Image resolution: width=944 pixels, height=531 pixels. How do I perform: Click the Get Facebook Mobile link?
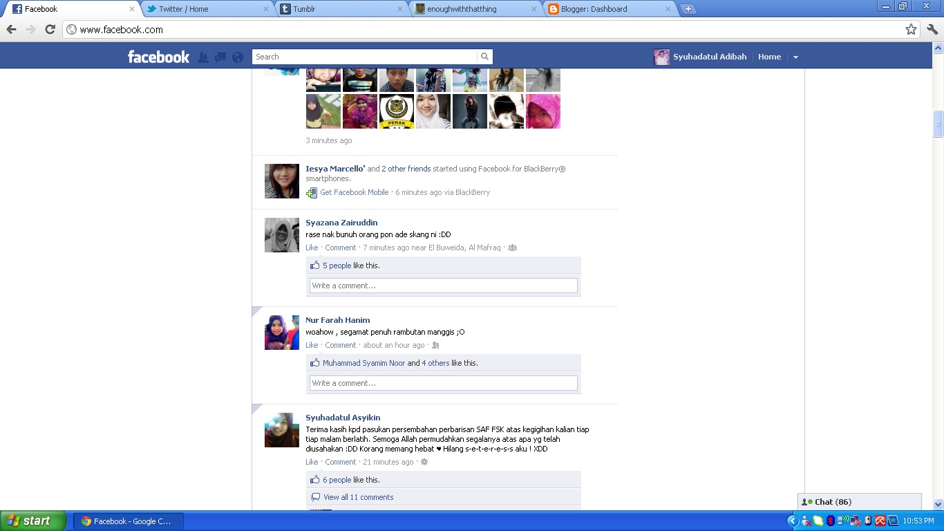pos(355,192)
